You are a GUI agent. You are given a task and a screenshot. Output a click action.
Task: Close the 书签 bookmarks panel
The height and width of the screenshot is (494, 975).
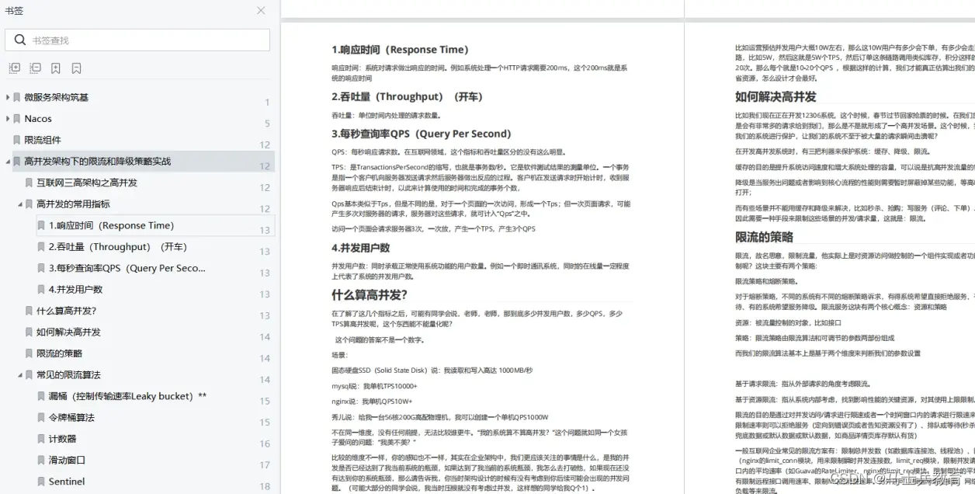pos(261,11)
